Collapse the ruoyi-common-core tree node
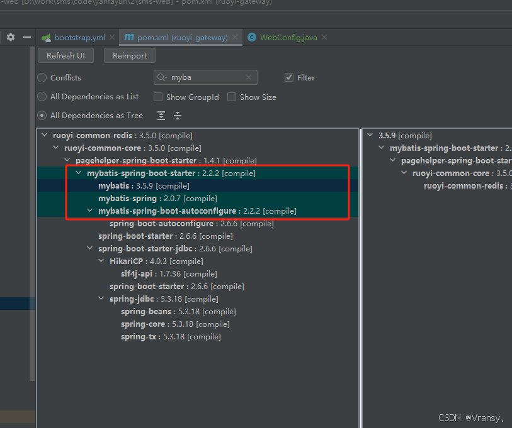512x428 pixels. (55, 148)
